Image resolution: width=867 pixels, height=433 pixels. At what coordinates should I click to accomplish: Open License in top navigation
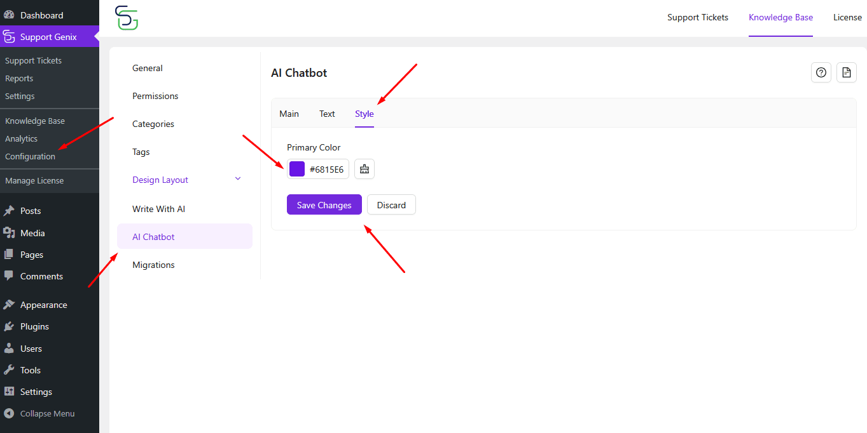tap(847, 17)
